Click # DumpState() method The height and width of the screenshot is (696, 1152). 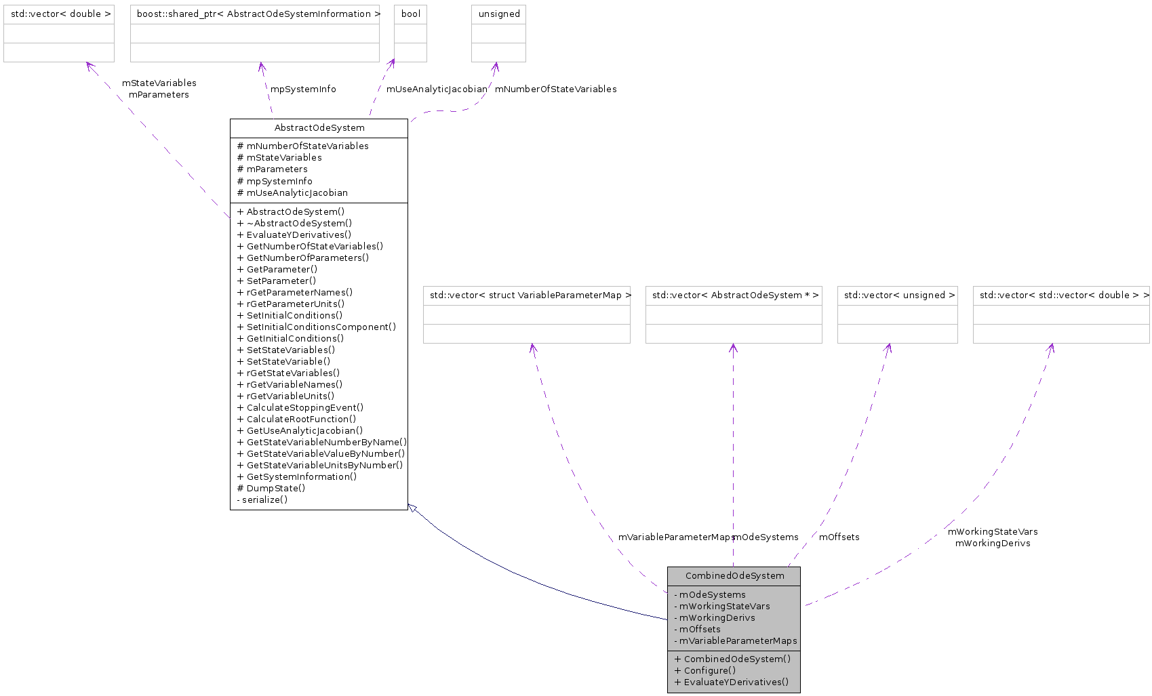coord(271,489)
